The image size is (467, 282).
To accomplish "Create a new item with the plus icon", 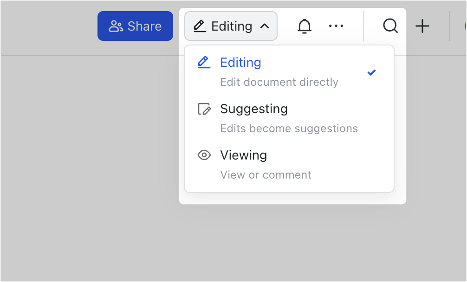I will 423,26.
